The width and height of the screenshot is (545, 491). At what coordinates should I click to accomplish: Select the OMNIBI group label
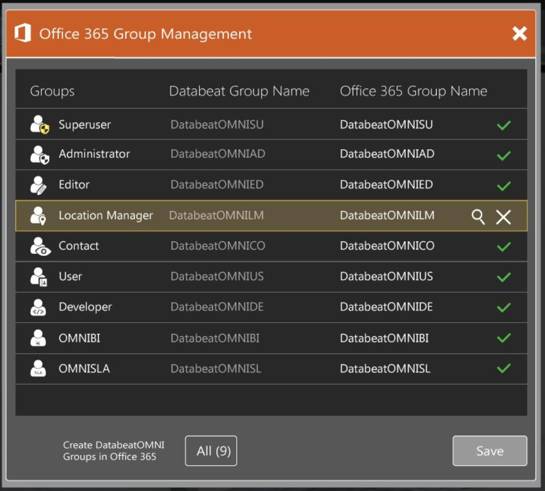coord(79,338)
